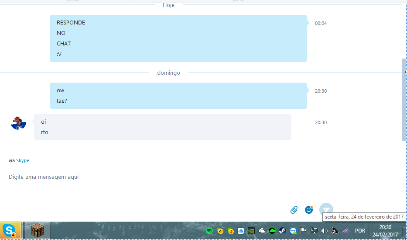Image resolution: width=407 pixels, height=240 pixels.
Task: Click the tray icon with badge 2
Action: click(230, 231)
